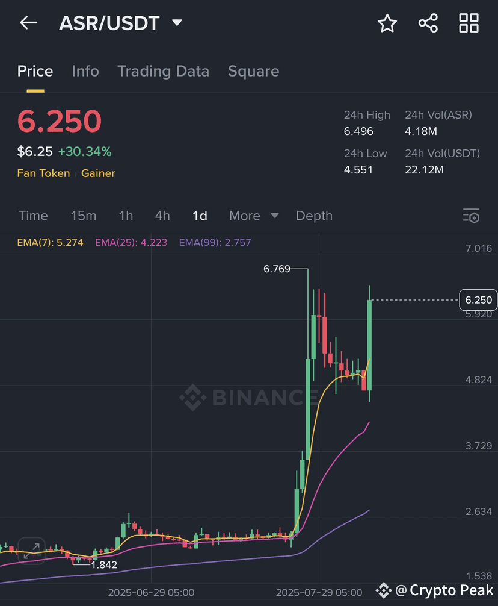
Task: Tap the 7.016 price axis label
Action: click(x=479, y=248)
